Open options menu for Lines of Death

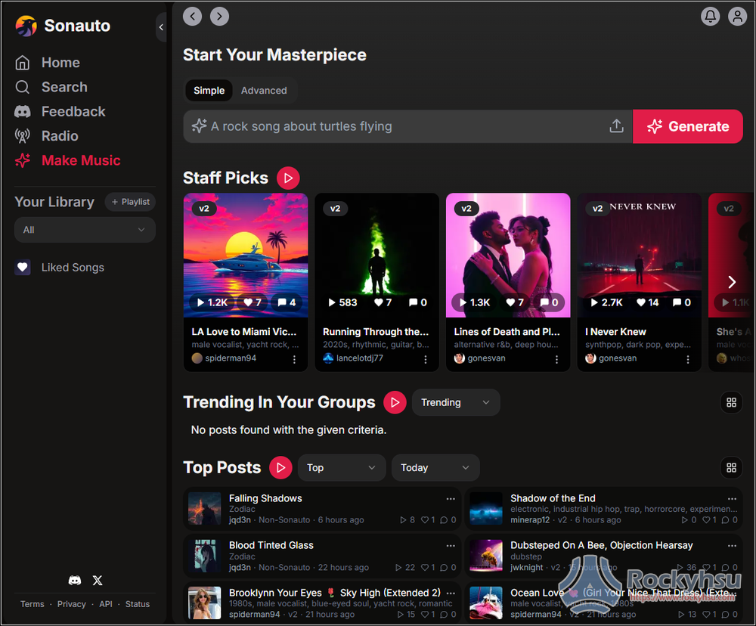coord(556,359)
